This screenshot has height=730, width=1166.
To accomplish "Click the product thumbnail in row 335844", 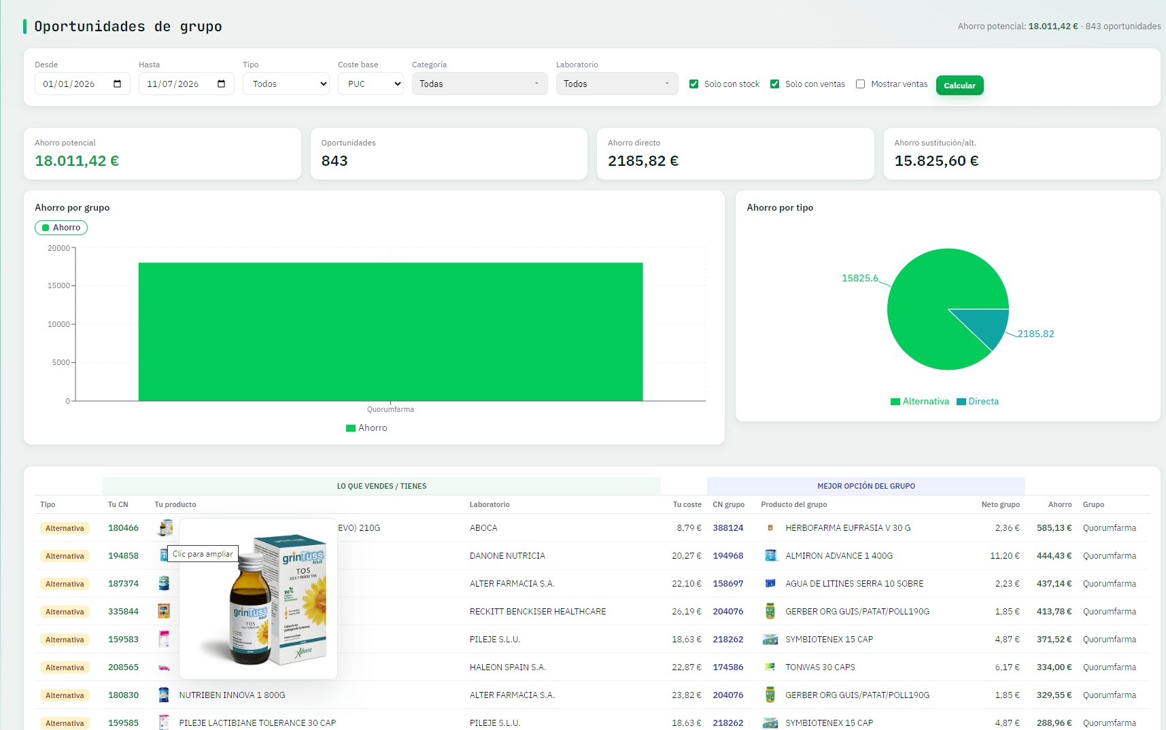I will (x=164, y=612).
